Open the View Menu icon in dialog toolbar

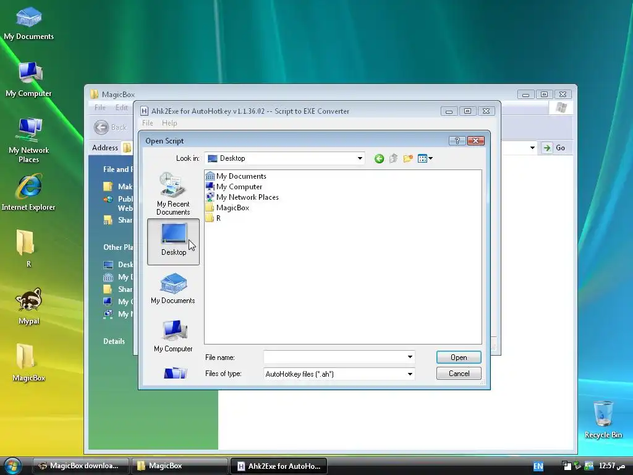(425, 159)
